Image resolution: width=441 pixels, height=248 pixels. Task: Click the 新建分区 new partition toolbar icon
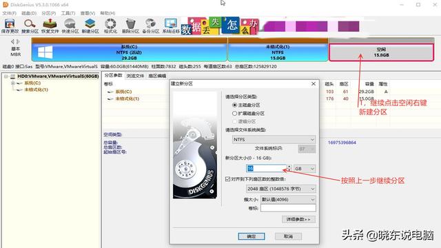[x=90, y=26]
